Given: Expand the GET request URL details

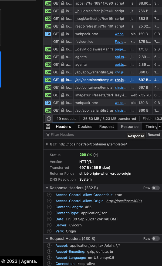Looking at the screenshot, I should (x=47, y=144).
